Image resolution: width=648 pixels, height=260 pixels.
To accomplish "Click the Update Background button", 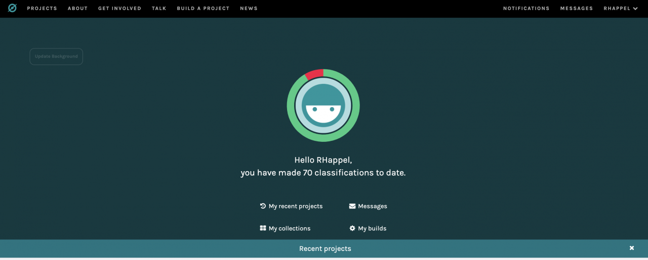I will coord(56,57).
